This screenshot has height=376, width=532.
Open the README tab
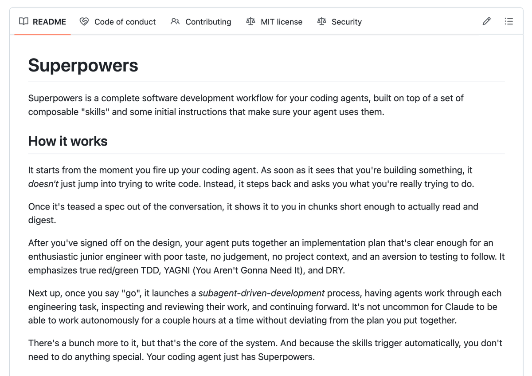click(x=43, y=22)
